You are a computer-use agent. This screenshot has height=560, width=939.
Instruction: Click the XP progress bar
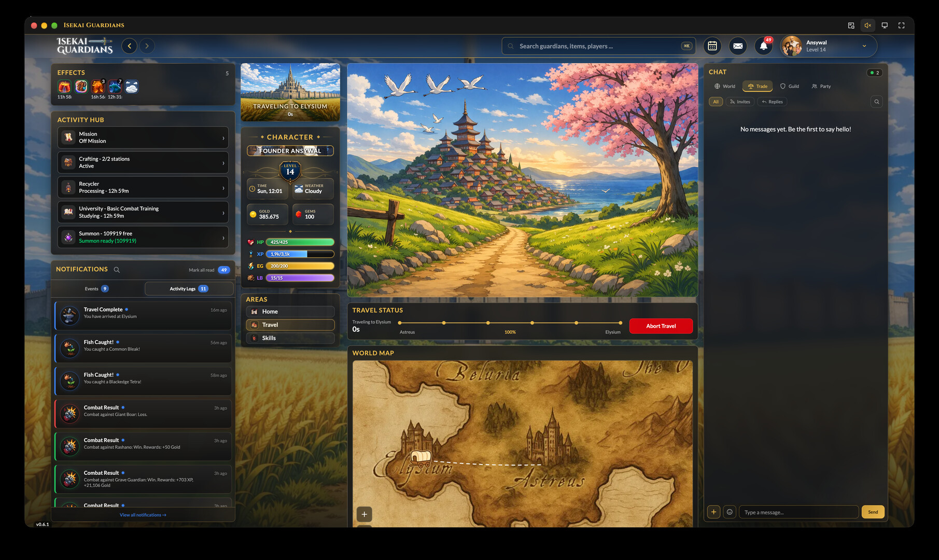[x=300, y=254]
